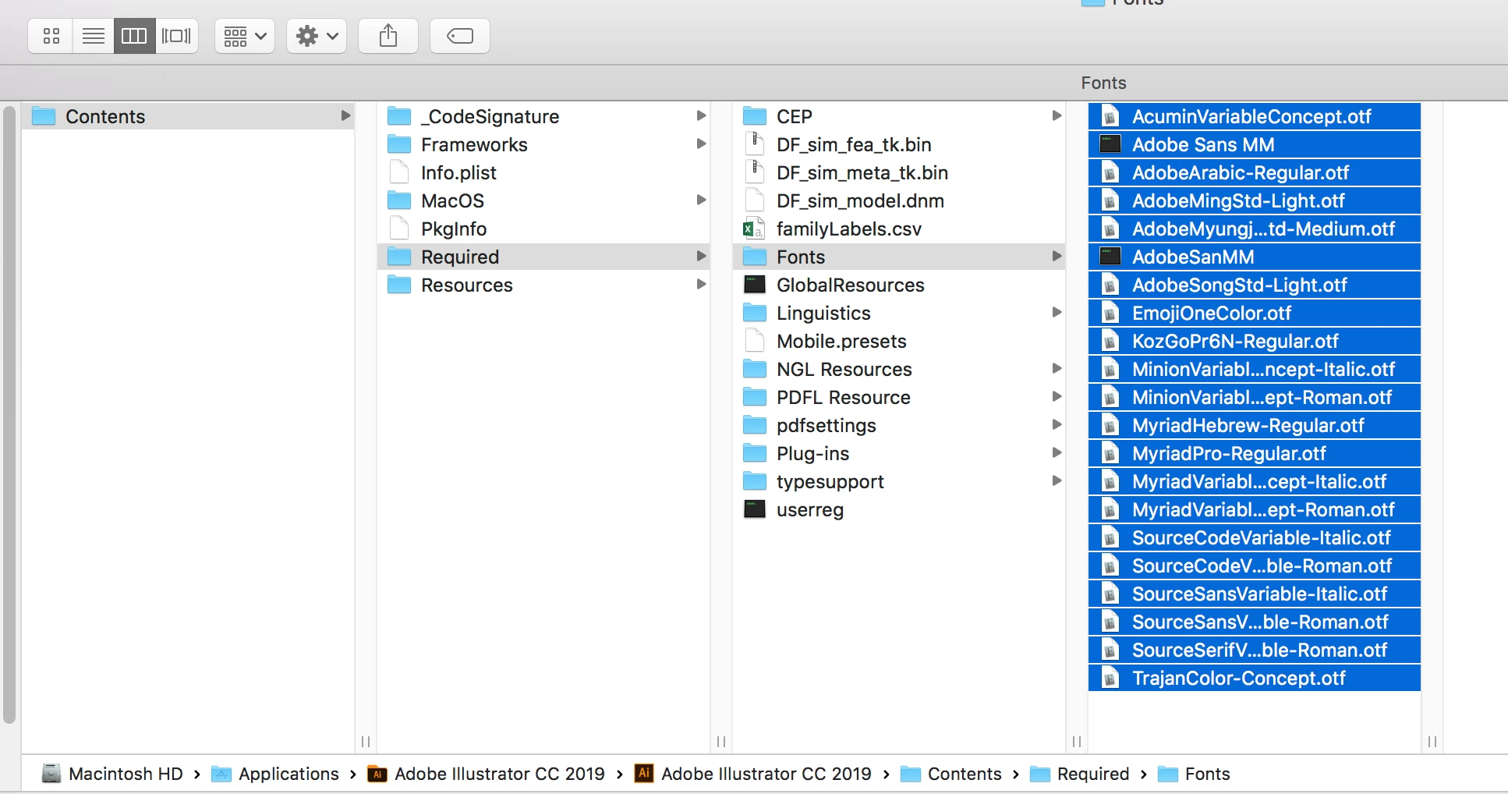Select AdobeMingStd-Light.otf font file
The height and width of the screenshot is (794, 1508).
tap(1255, 200)
